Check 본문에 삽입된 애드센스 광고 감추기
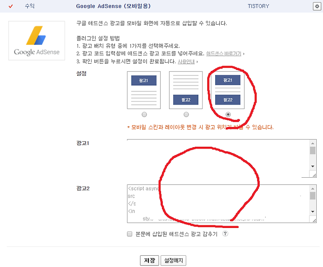 pos(130,234)
